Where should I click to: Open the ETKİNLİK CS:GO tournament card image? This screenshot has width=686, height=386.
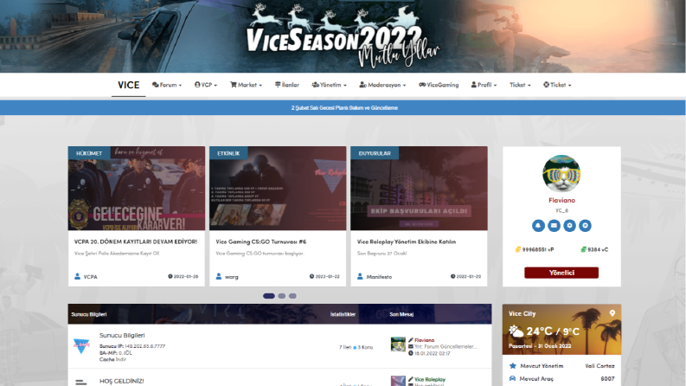coord(278,188)
